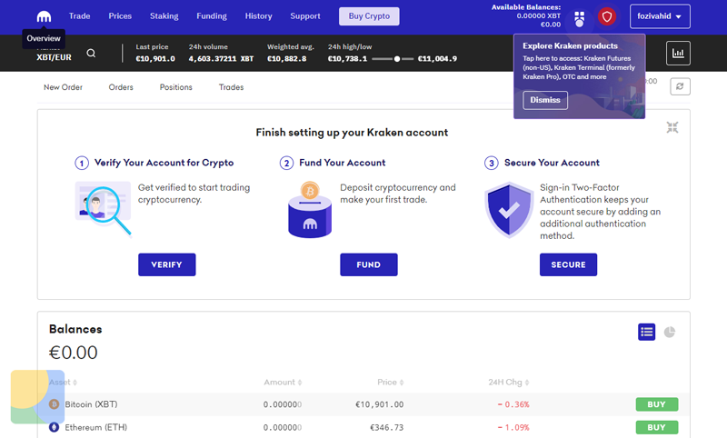The height and width of the screenshot is (438, 727).
Task: Sort balances by Price column
Action: click(x=391, y=383)
